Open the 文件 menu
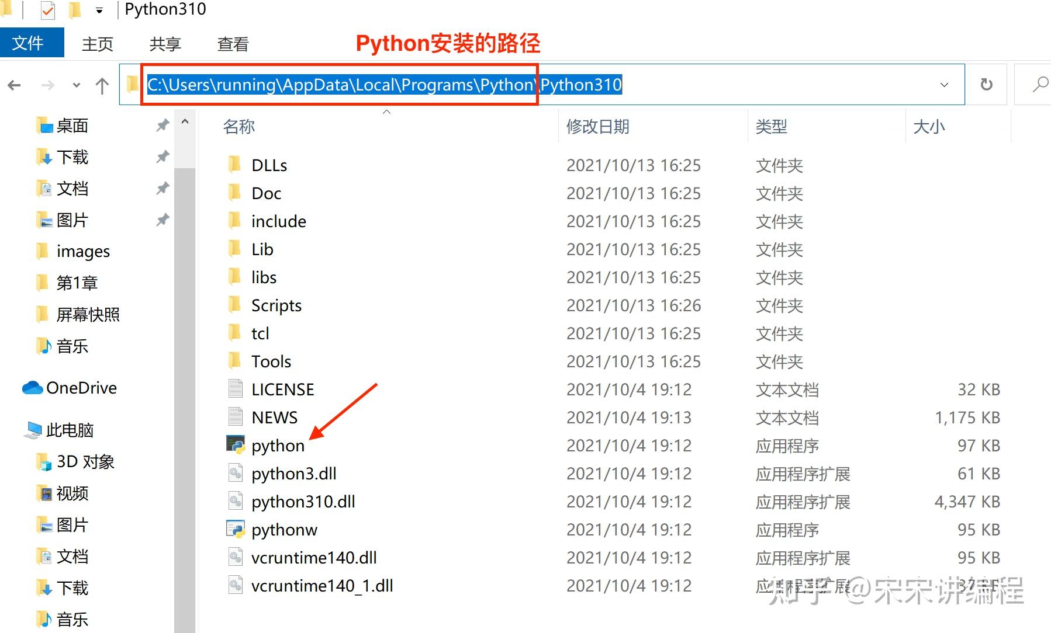 (x=30, y=43)
